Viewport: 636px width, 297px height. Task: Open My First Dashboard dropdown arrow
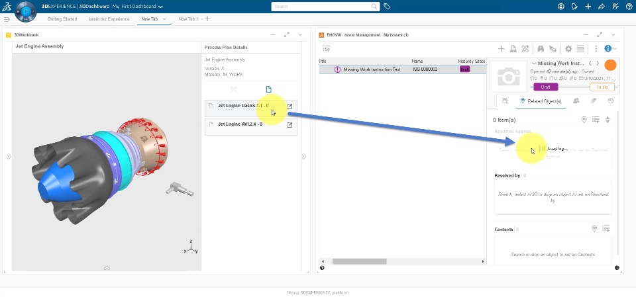coord(160,7)
